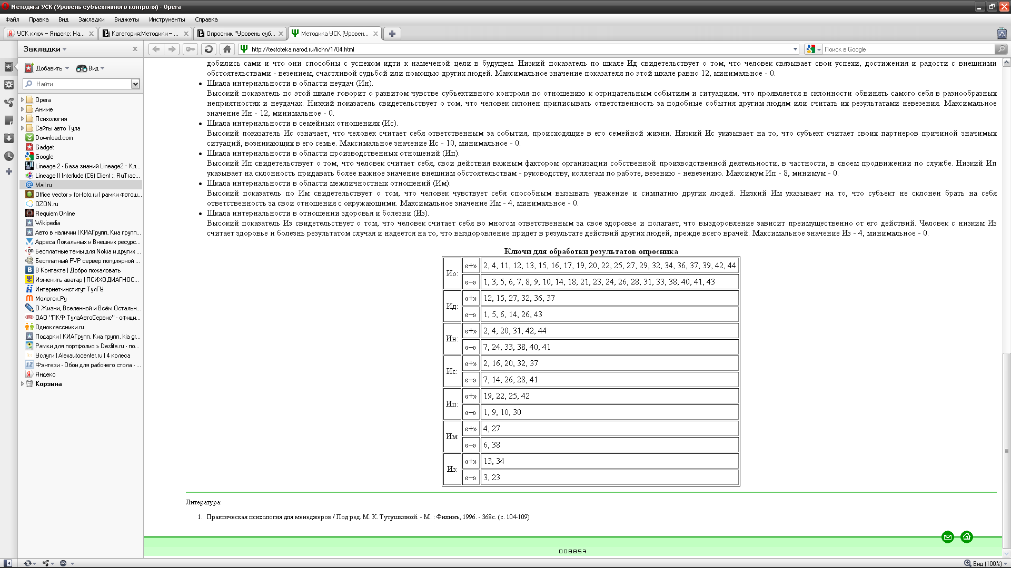The image size is (1011, 568).
Task: Click the Поиск в Google search field
Action: 908,49
